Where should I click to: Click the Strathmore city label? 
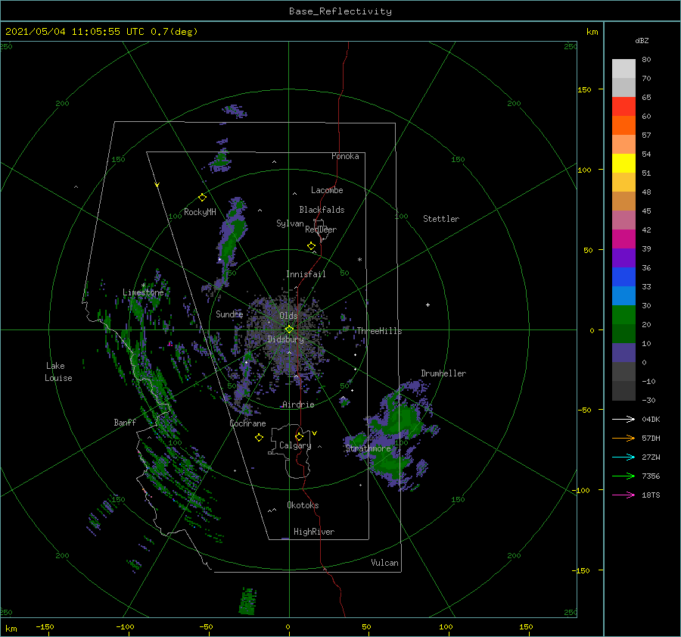click(368, 448)
